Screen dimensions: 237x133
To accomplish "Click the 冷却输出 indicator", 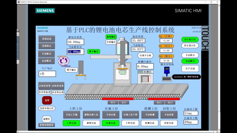I will pos(111,42).
